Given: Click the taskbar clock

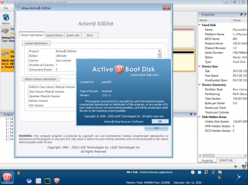Looking at the screenshot, I should (x=238, y=178).
